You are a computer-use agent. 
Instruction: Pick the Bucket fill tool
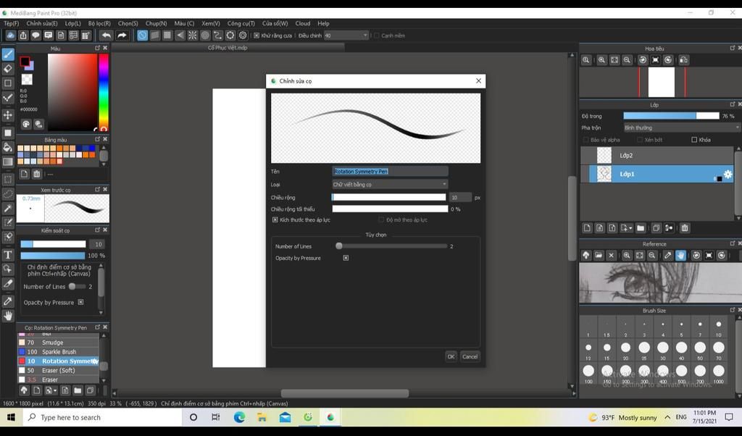[8, 148]
